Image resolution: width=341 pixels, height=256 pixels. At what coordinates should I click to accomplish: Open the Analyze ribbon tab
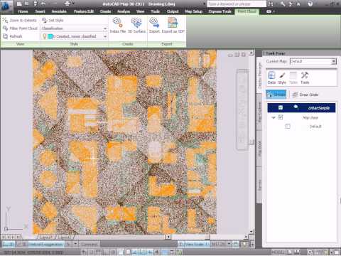pos(124,11)
